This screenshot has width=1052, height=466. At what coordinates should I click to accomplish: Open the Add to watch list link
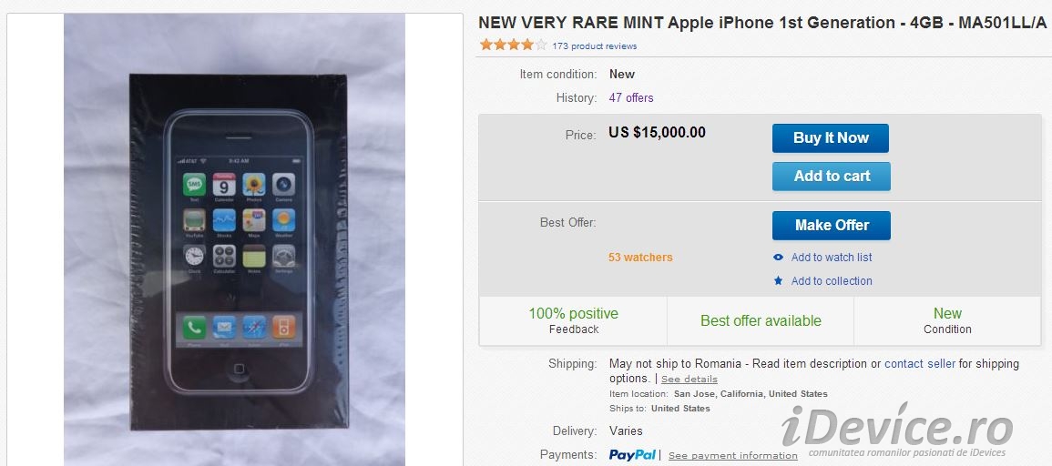(832, 258)
